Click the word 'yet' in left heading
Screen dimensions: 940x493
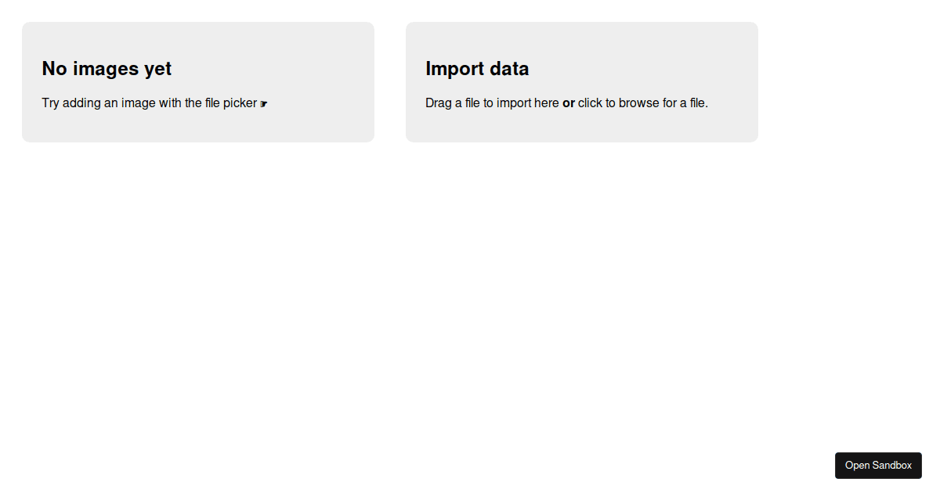pos(158,69)
